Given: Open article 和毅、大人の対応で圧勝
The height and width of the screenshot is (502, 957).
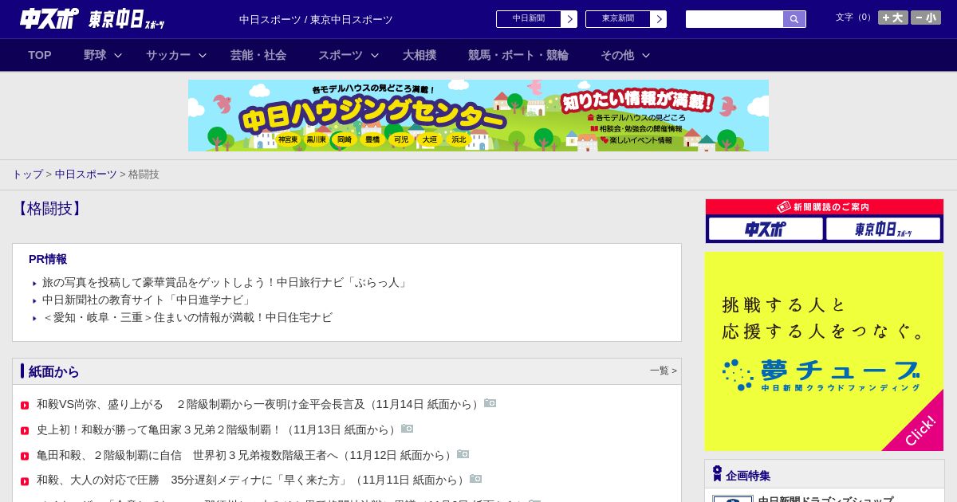Looking at the screenshot, I should click(x=252, y=480).
